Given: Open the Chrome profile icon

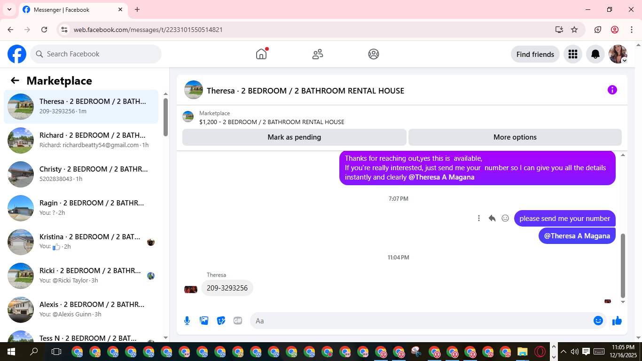Looking at the screenshot, I should [615, 30].
